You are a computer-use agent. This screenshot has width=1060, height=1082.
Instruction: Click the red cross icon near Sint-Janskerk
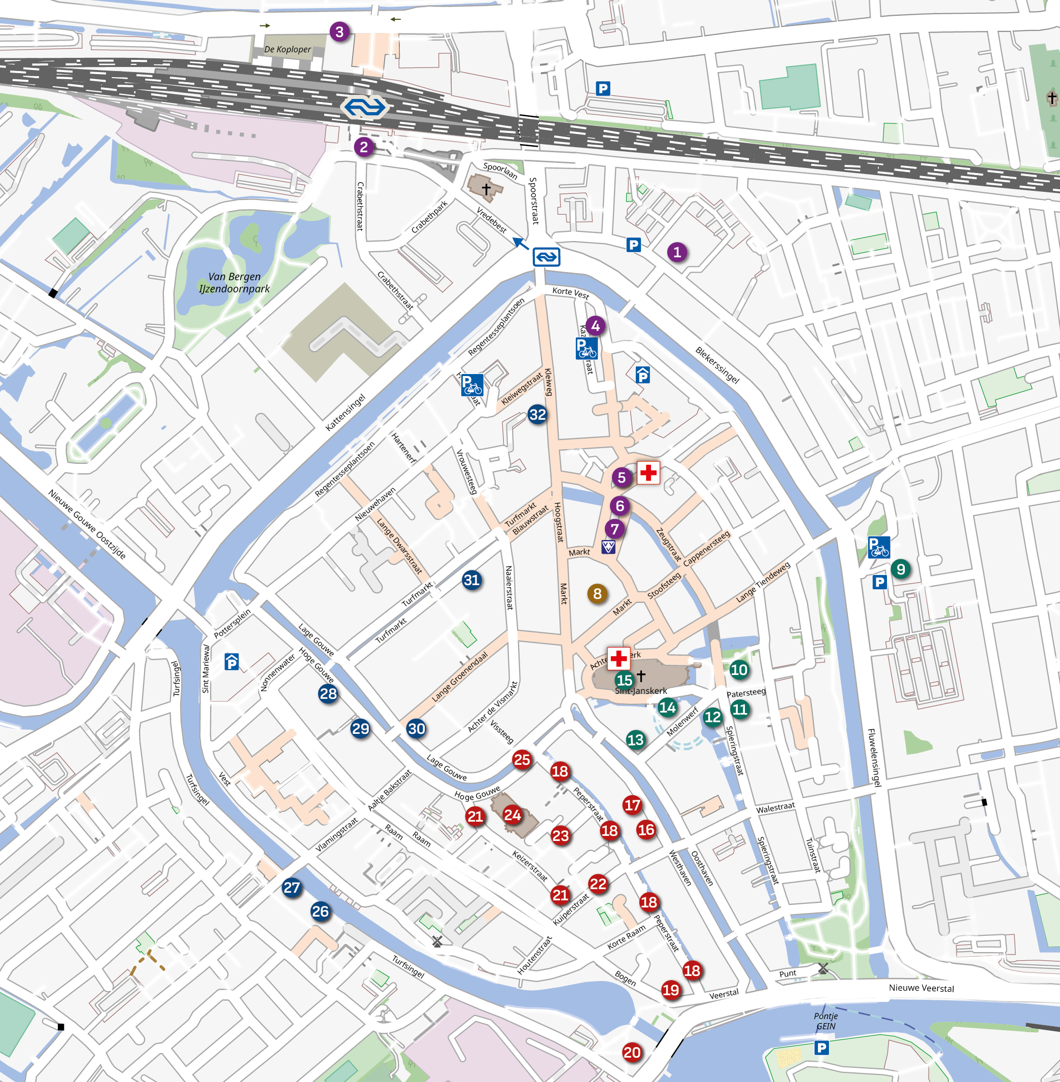tap(619, 659)
